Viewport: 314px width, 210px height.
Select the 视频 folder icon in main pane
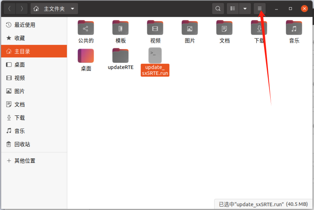click(155, 28)
